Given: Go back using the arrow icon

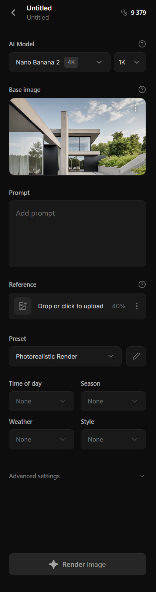Looking at the screenshot, I should (13, 13).
